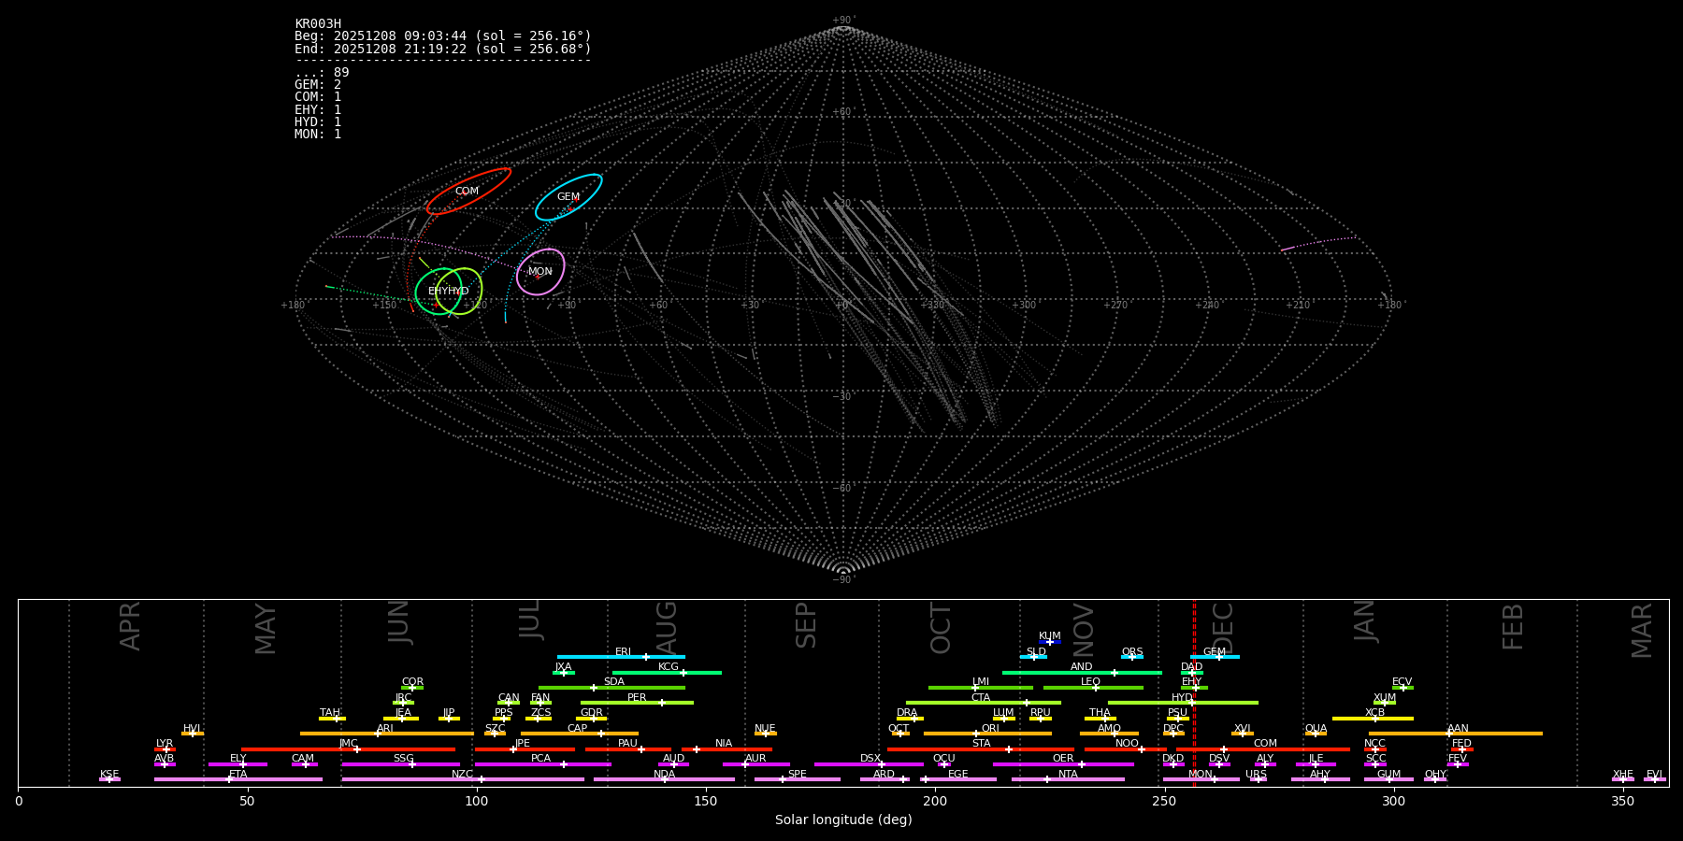Viewport: 1683px width, 841px height.
Task: Click the DAD shower label on timeline
Action: pos(1192,667)
